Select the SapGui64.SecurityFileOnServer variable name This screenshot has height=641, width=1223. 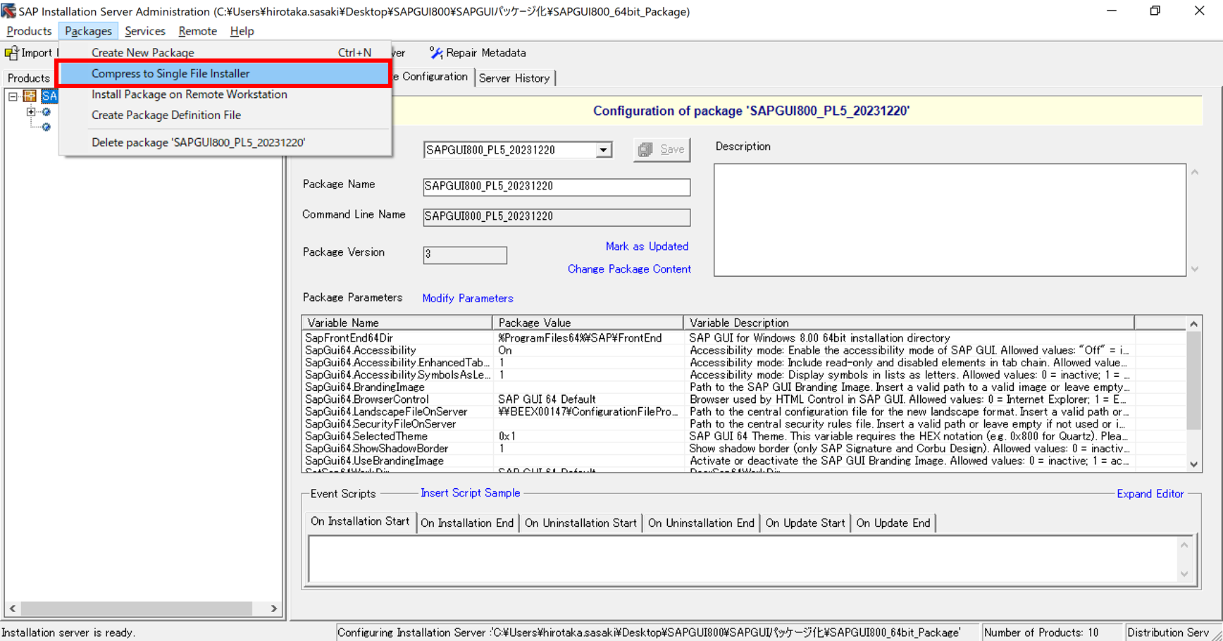[x=380, y=424]
